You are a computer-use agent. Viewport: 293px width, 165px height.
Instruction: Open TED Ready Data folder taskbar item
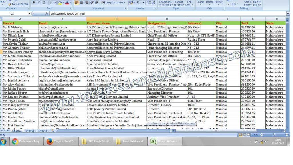96,142
